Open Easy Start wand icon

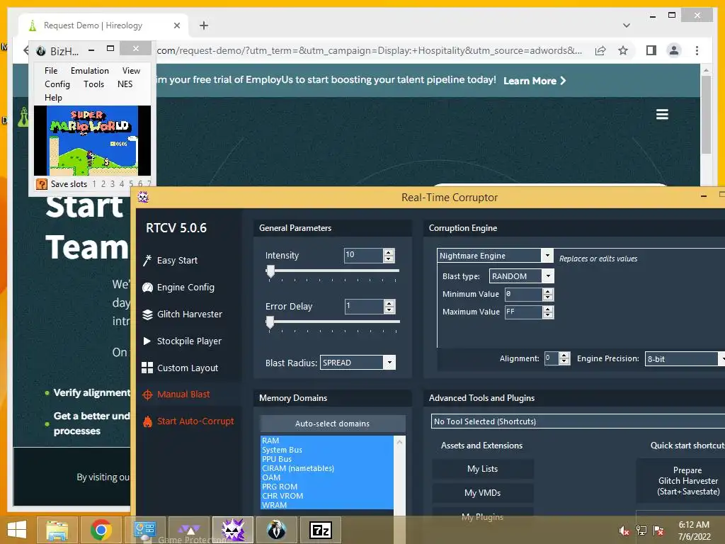coord(147,261)
